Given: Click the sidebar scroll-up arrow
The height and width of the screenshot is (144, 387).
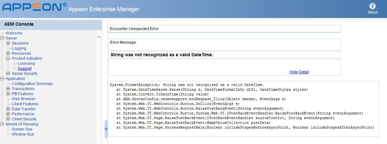Looking at the screenshot, I should tap(99, 37).
